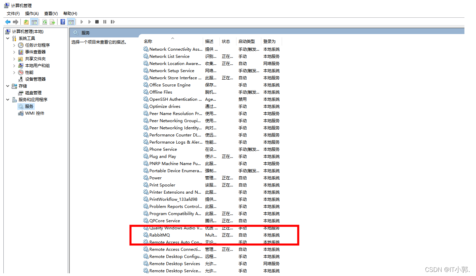Click the gear icon beside Power service

pyautogui.click(x=146, y=178)
